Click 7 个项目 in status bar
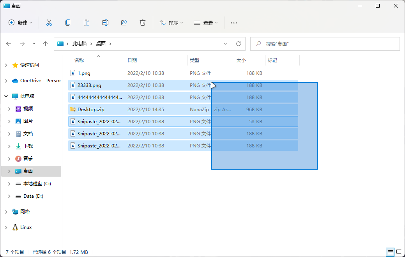The height and width of the screenshot is (257, 405). [15, 252]
